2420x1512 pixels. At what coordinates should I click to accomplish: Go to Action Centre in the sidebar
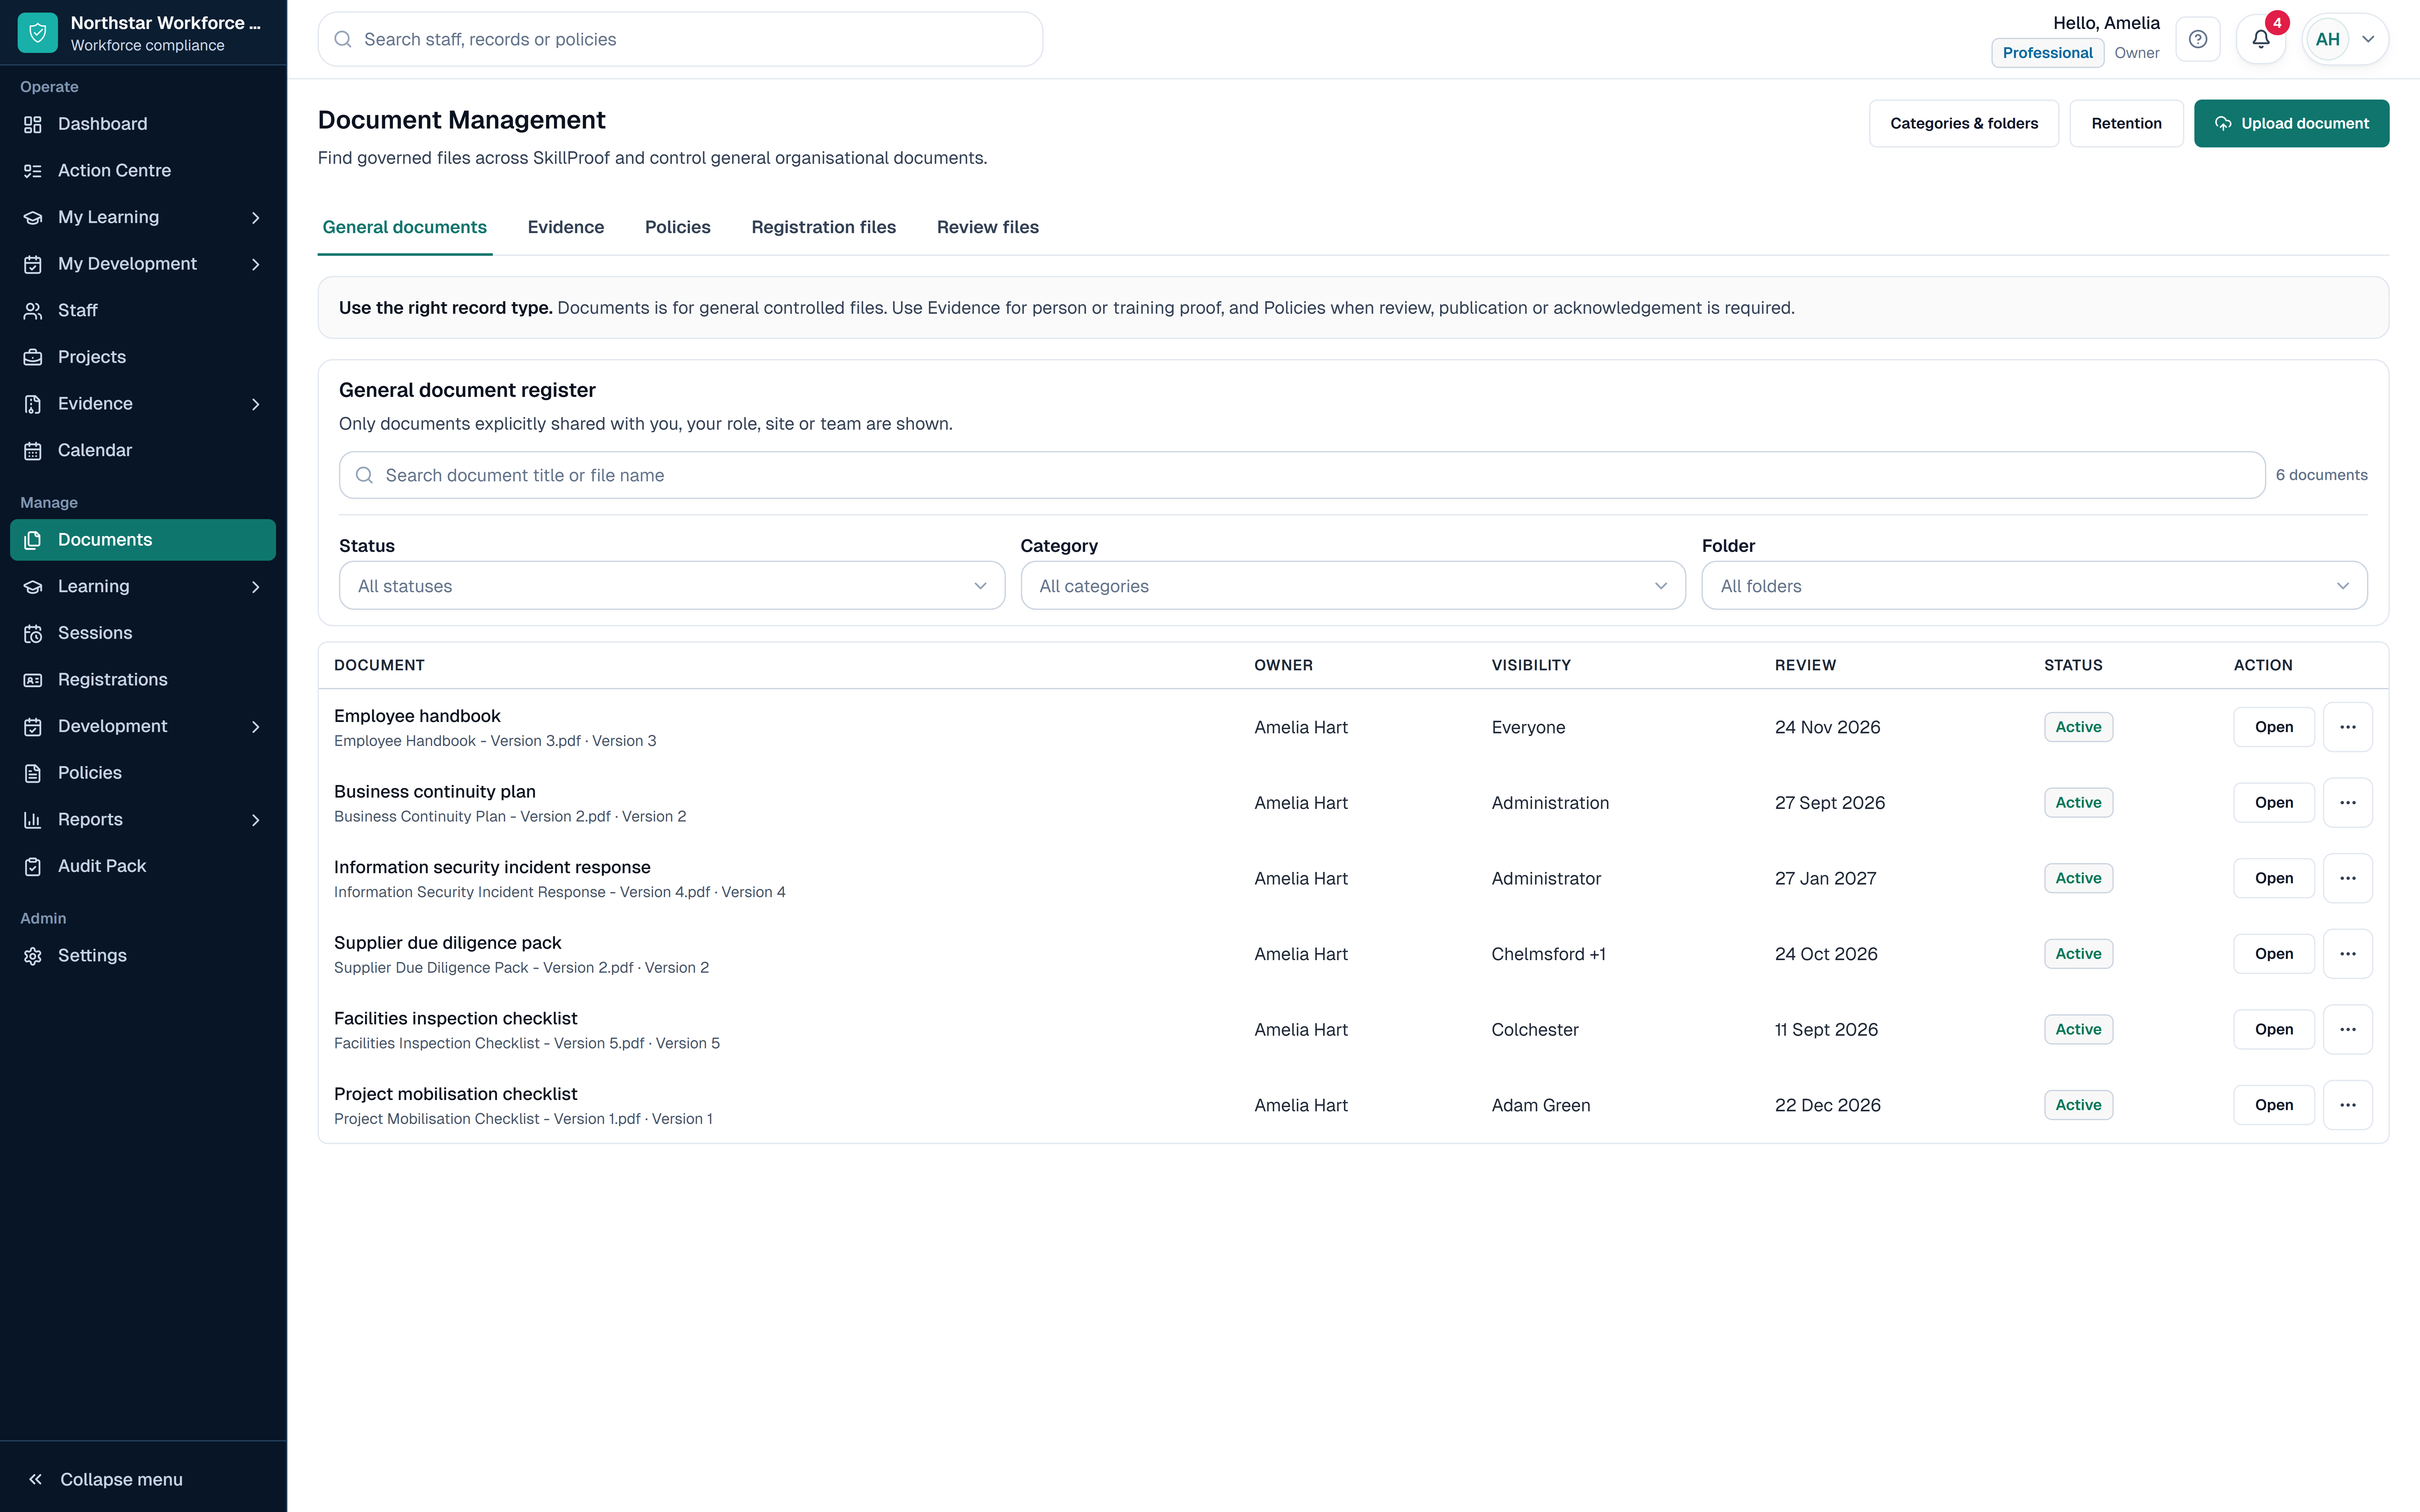point(143,171)
